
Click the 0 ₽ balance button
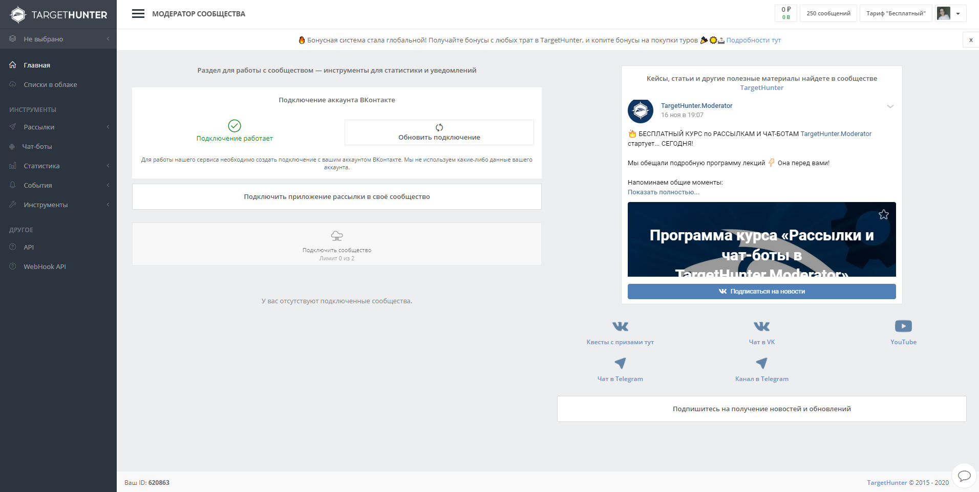pyautogui.click(x=786, y=13)
